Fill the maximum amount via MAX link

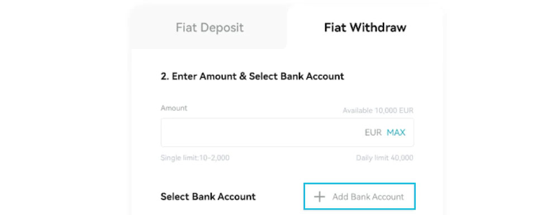coord(396,133)
